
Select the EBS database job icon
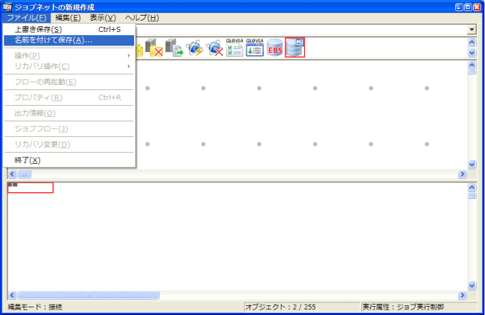(275, 48)
